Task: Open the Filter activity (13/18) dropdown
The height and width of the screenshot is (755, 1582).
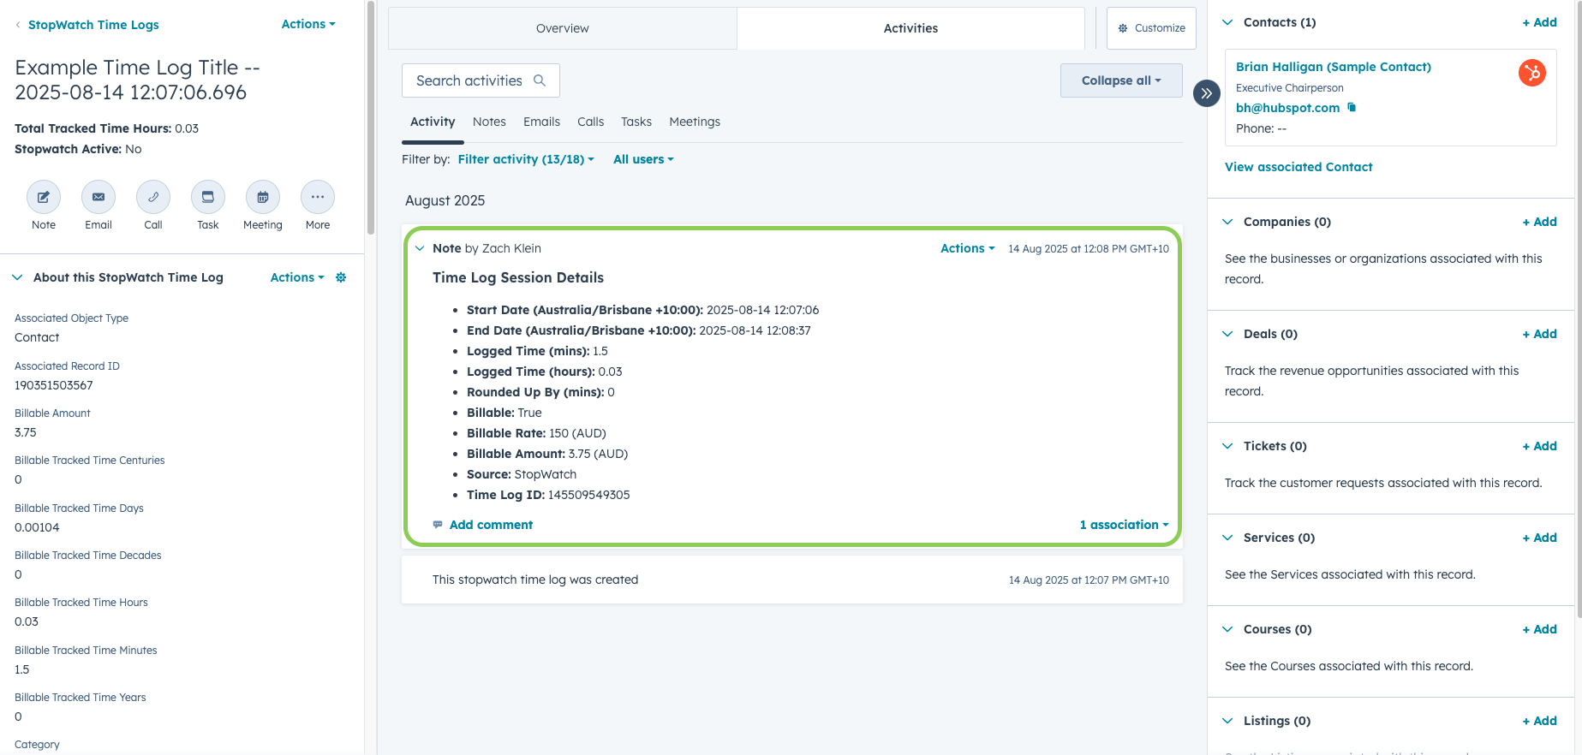Action: [526, 159]
